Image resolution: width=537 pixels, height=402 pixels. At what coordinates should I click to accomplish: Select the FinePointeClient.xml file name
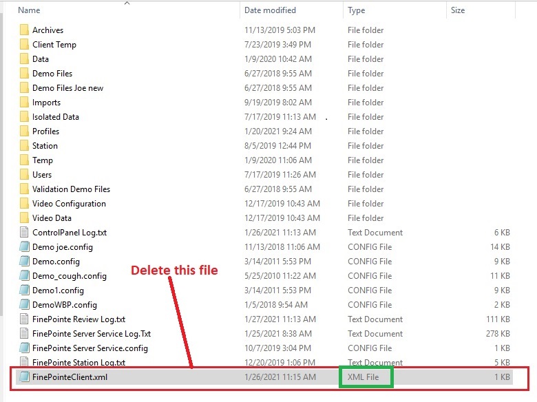point(70,377)
